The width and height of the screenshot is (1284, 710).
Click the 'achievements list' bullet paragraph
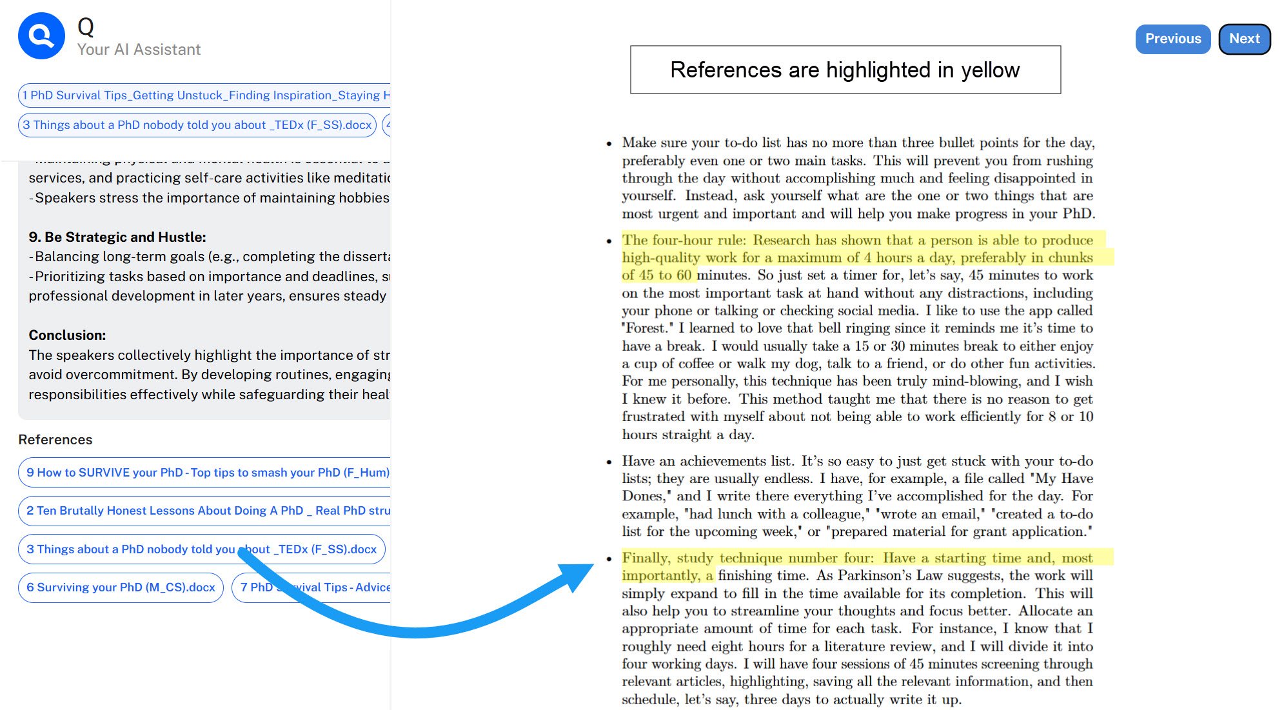pos(856,496)
